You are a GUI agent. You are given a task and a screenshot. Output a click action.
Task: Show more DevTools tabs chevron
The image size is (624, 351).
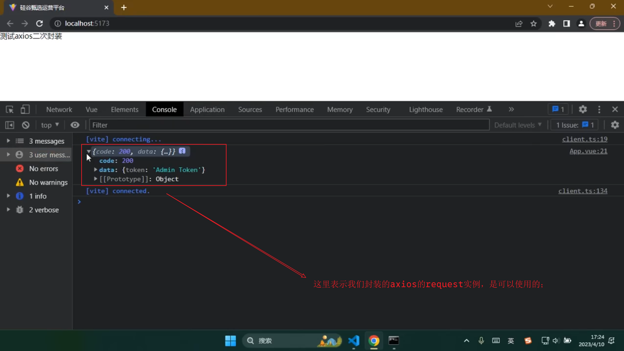pyautogui.click(x=511, y=110)
